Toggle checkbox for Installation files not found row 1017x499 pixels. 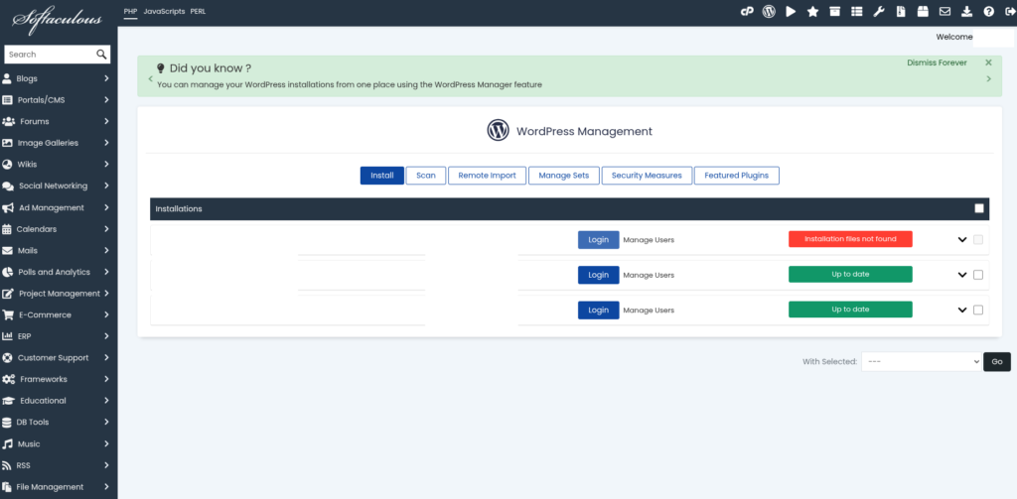point(978,240)
